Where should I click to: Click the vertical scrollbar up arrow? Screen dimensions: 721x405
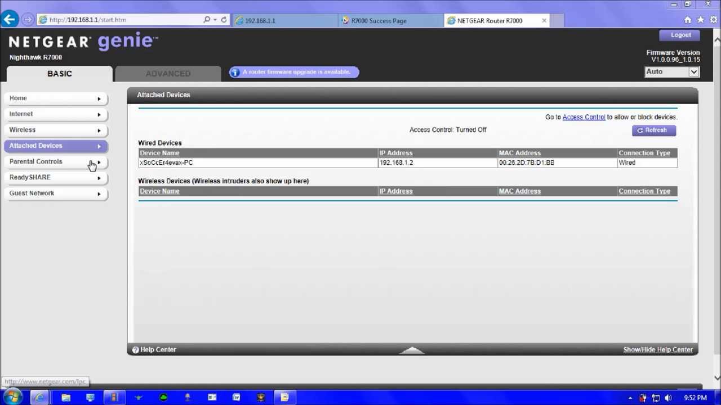(717, 39)
